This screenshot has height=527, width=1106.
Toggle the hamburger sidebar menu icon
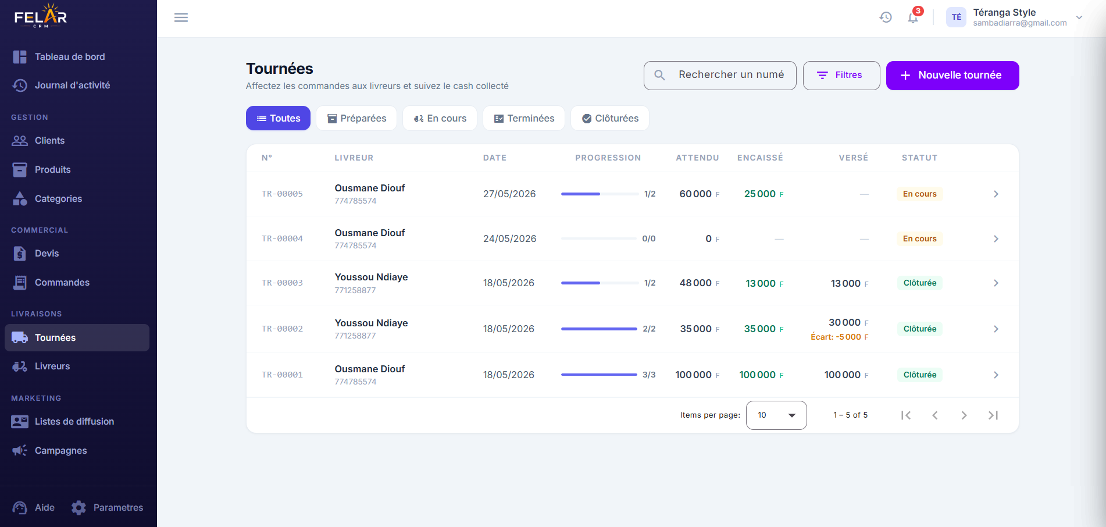[181, 17]
